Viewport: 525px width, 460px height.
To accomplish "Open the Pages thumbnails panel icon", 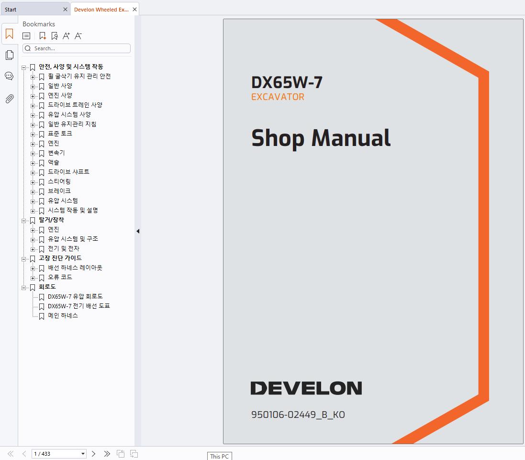I will coord(10,55).
